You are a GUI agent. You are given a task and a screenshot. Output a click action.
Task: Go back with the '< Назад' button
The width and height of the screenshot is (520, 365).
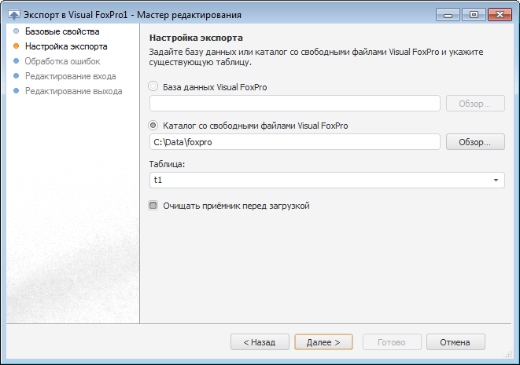click(260, 342)
